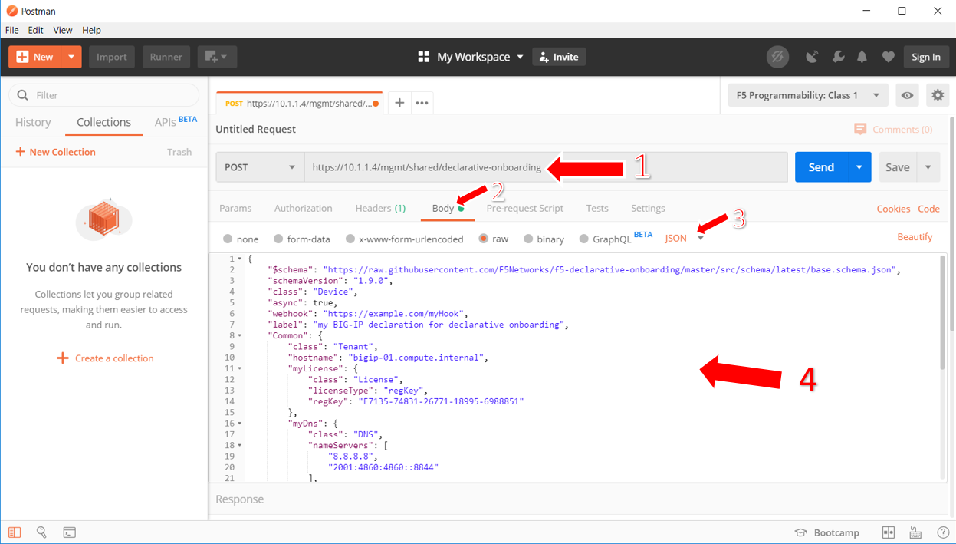The height and width of the screenshot is (544, 956).
Task: Open the F5 Programmability environment dropdown
Action: (x=808, y=95)
